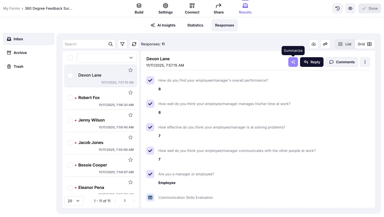Click the Summarize sparkle icon button
The height and width of the screenshot is (217, 384).
293,62
